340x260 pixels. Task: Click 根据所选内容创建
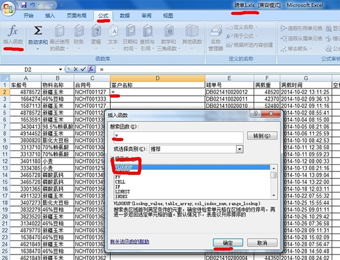click(x=249, y=45)
